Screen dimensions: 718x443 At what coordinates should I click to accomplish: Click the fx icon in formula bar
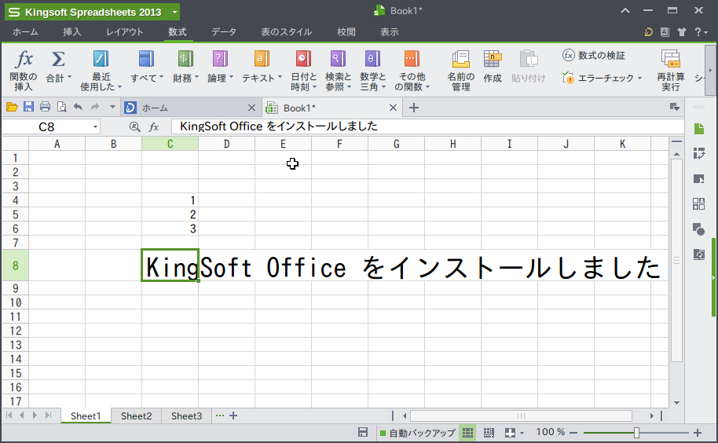pos(154,126)
